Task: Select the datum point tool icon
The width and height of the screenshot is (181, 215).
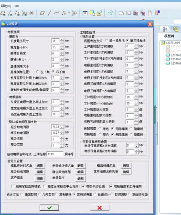Action: click(64, 13)
